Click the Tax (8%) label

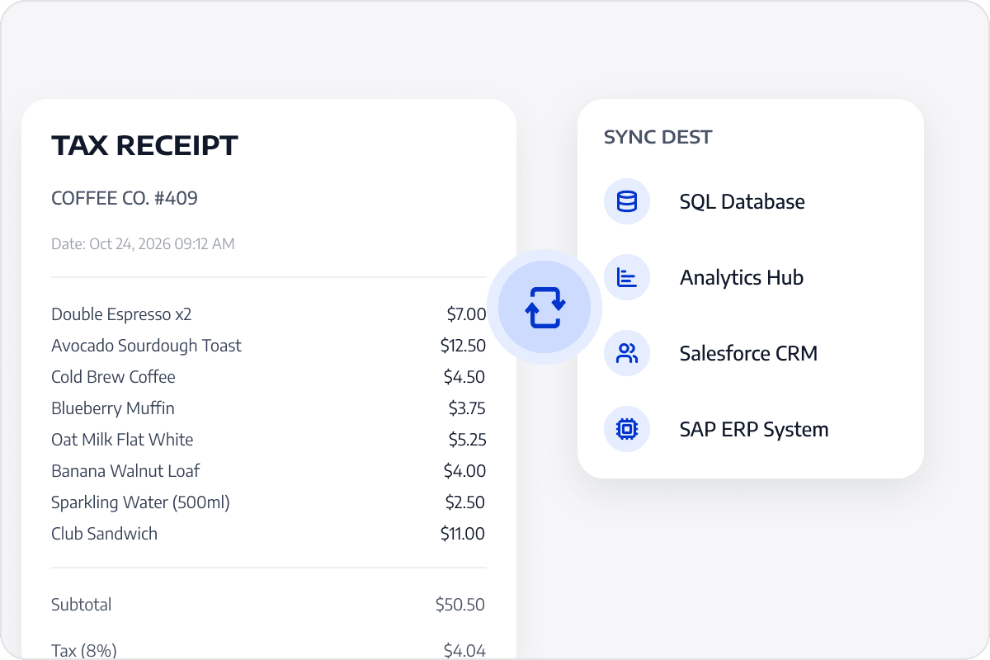coord(83,651)
